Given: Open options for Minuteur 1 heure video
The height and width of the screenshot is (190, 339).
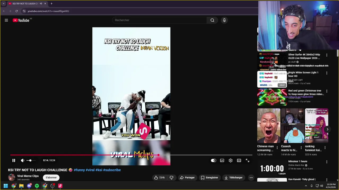Looking at the screenshot, I should 327,162.
